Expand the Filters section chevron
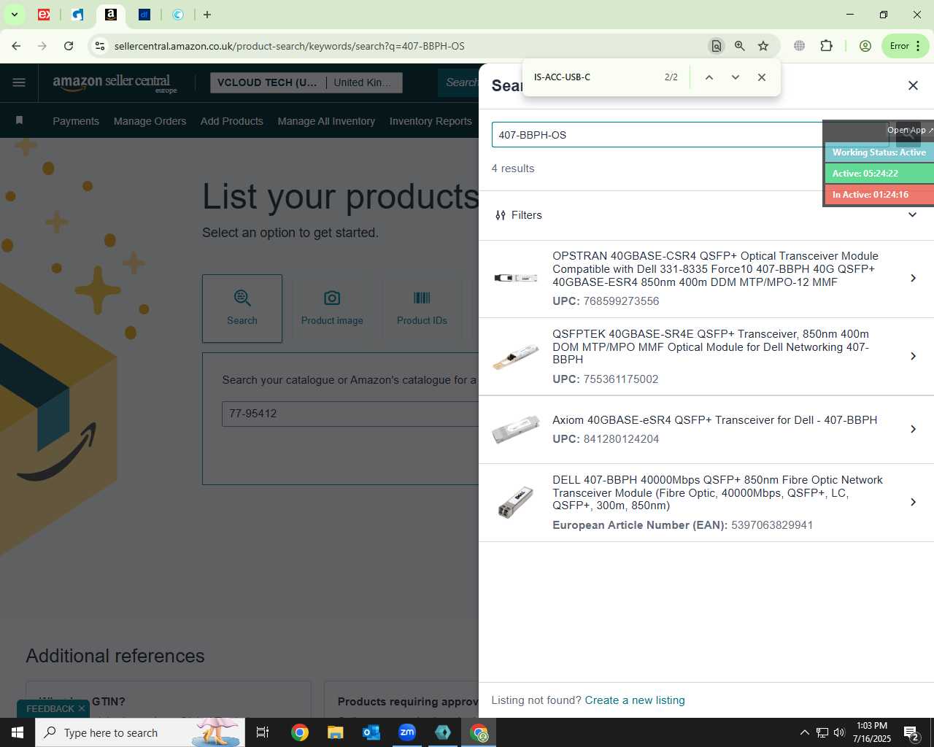934x747 pixels. tap(912, 214)
